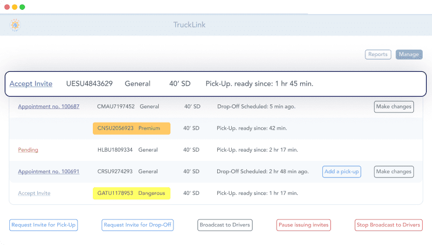Select the orange CNSU2056923 Premium tag
432x245 pixels.
tap(131, 128)
